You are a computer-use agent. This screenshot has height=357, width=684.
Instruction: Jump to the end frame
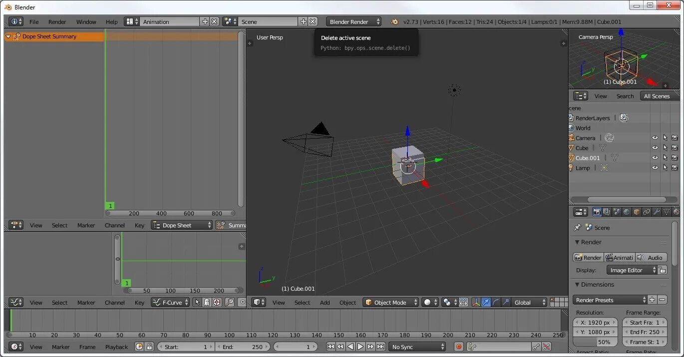click(380, 347)
